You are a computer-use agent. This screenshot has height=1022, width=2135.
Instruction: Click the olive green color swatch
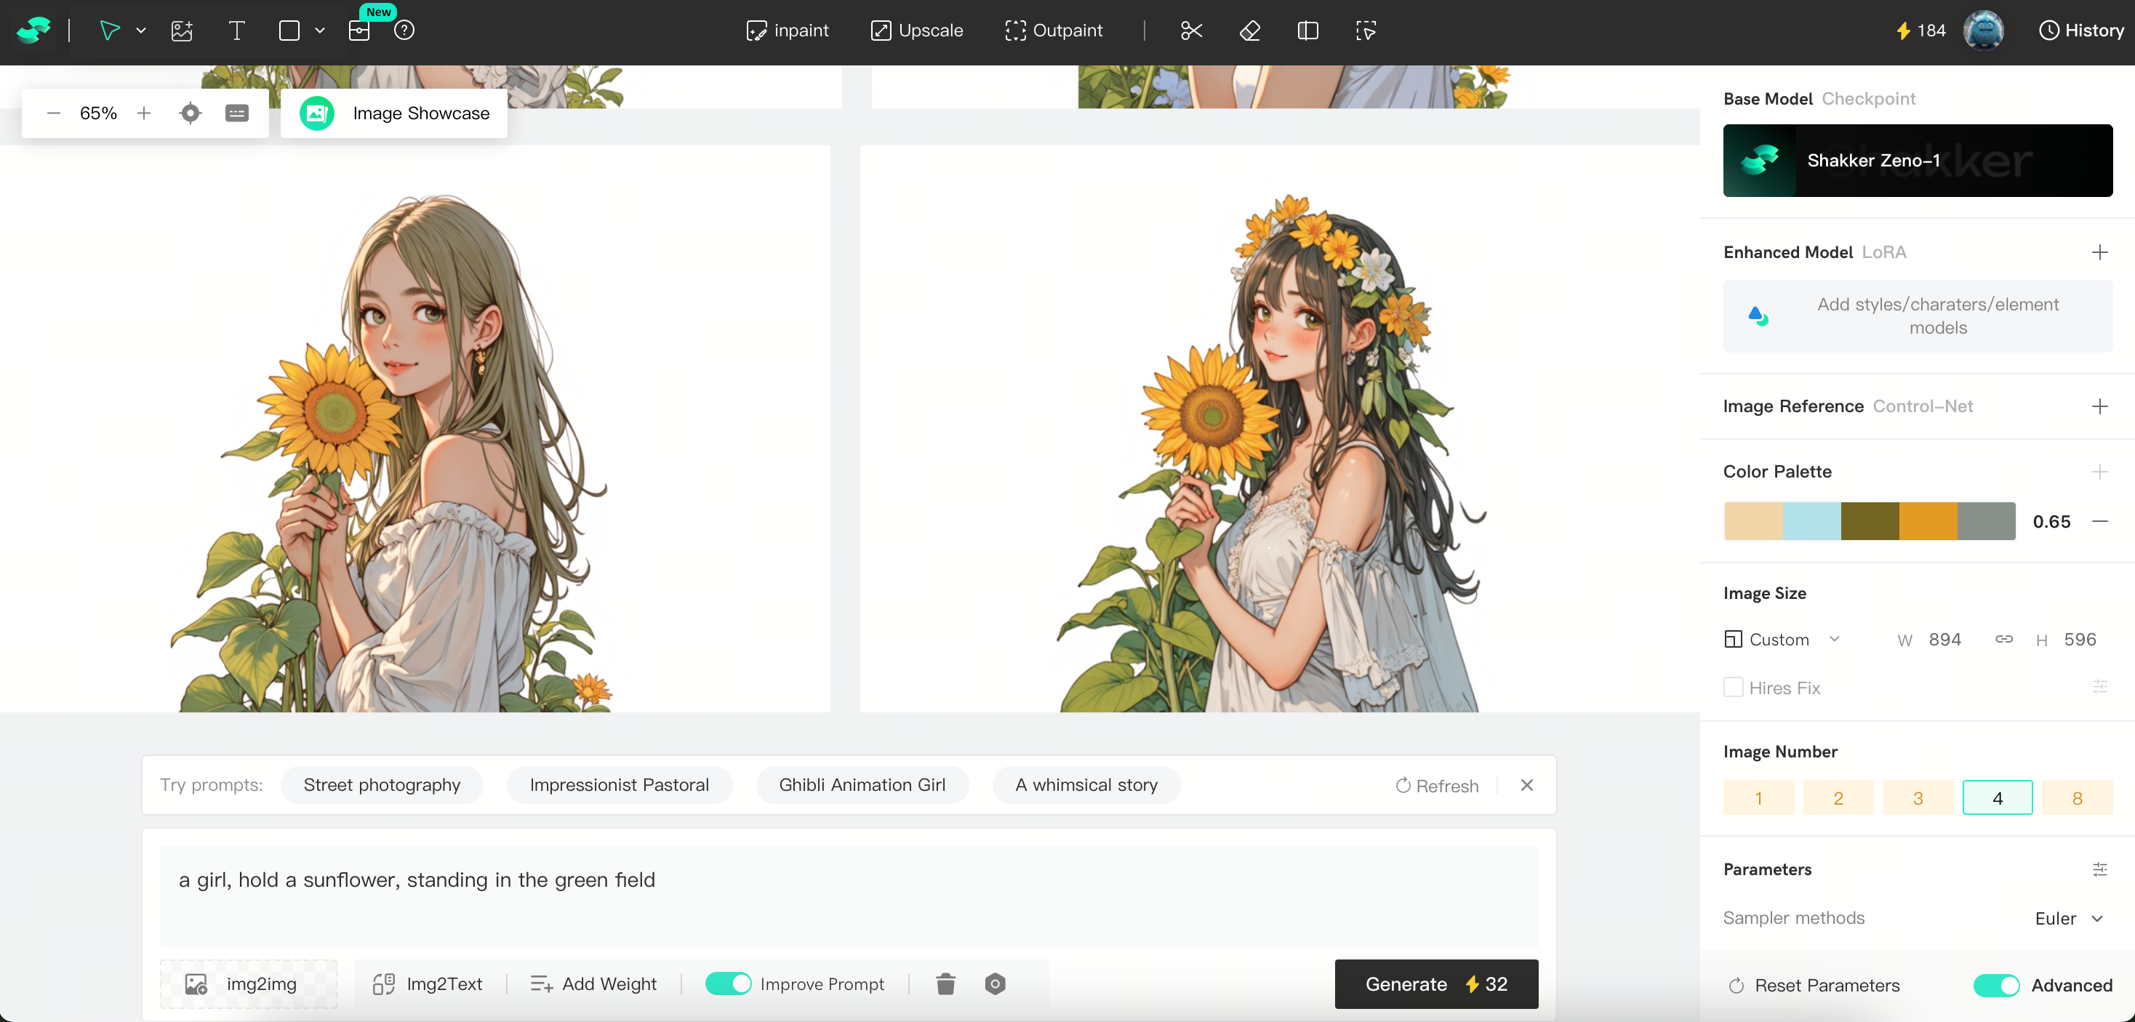click(x=1868, y=521)
